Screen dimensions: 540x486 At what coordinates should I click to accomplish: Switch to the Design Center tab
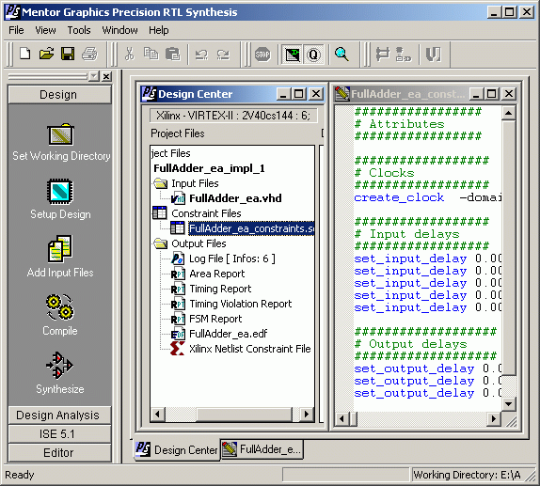point(177,449)
